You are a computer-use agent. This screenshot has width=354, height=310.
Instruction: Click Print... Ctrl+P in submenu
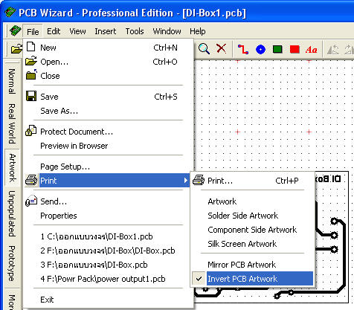point(252,181)
